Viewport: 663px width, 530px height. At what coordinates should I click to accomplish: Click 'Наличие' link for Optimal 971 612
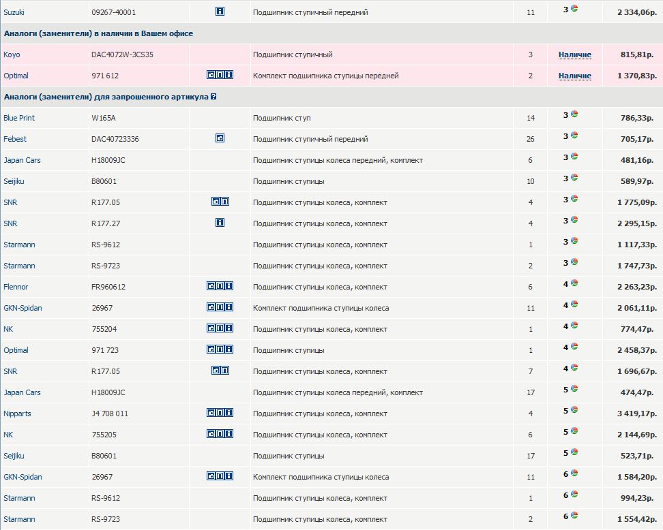click(x=574, y=76)
